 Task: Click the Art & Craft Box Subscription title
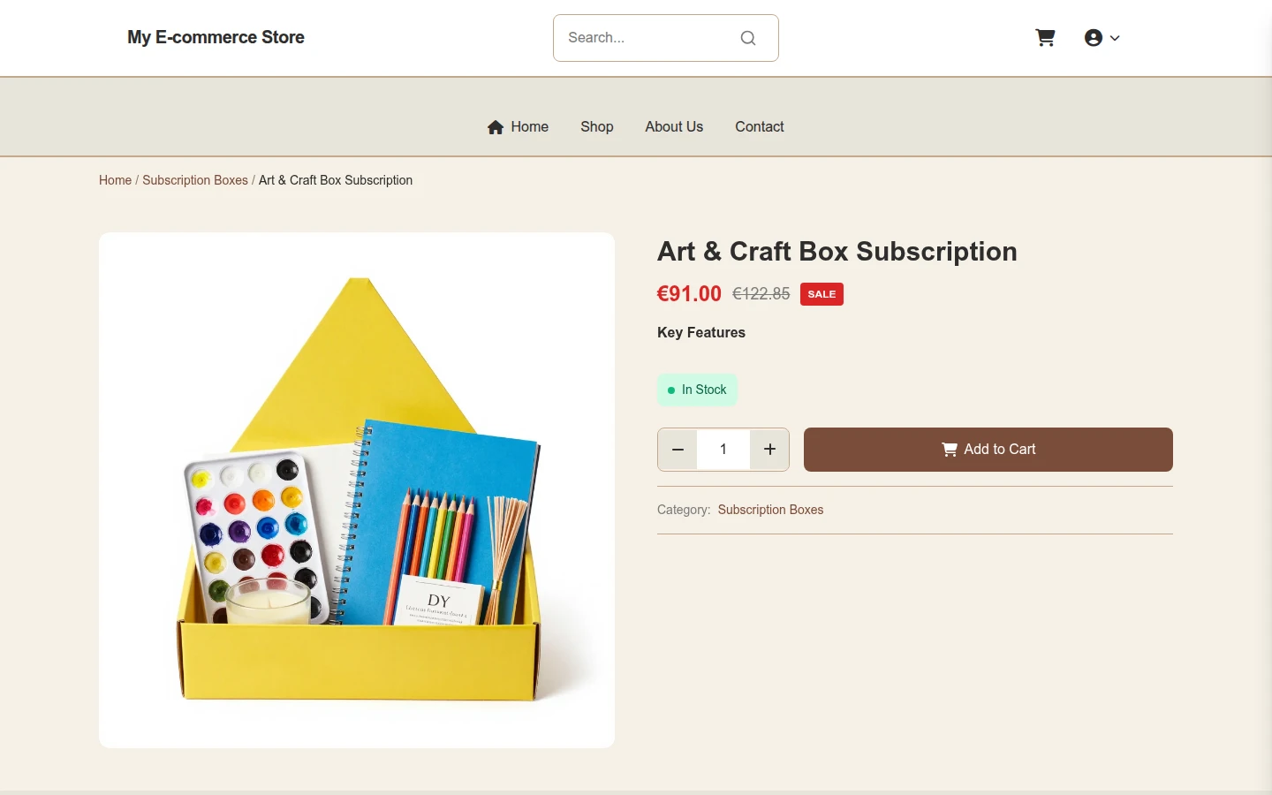[837, 252]
